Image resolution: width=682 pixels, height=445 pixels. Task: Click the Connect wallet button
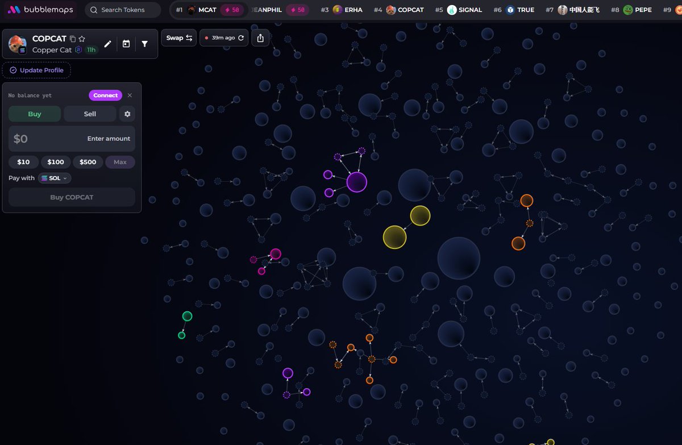coord(105,95)
